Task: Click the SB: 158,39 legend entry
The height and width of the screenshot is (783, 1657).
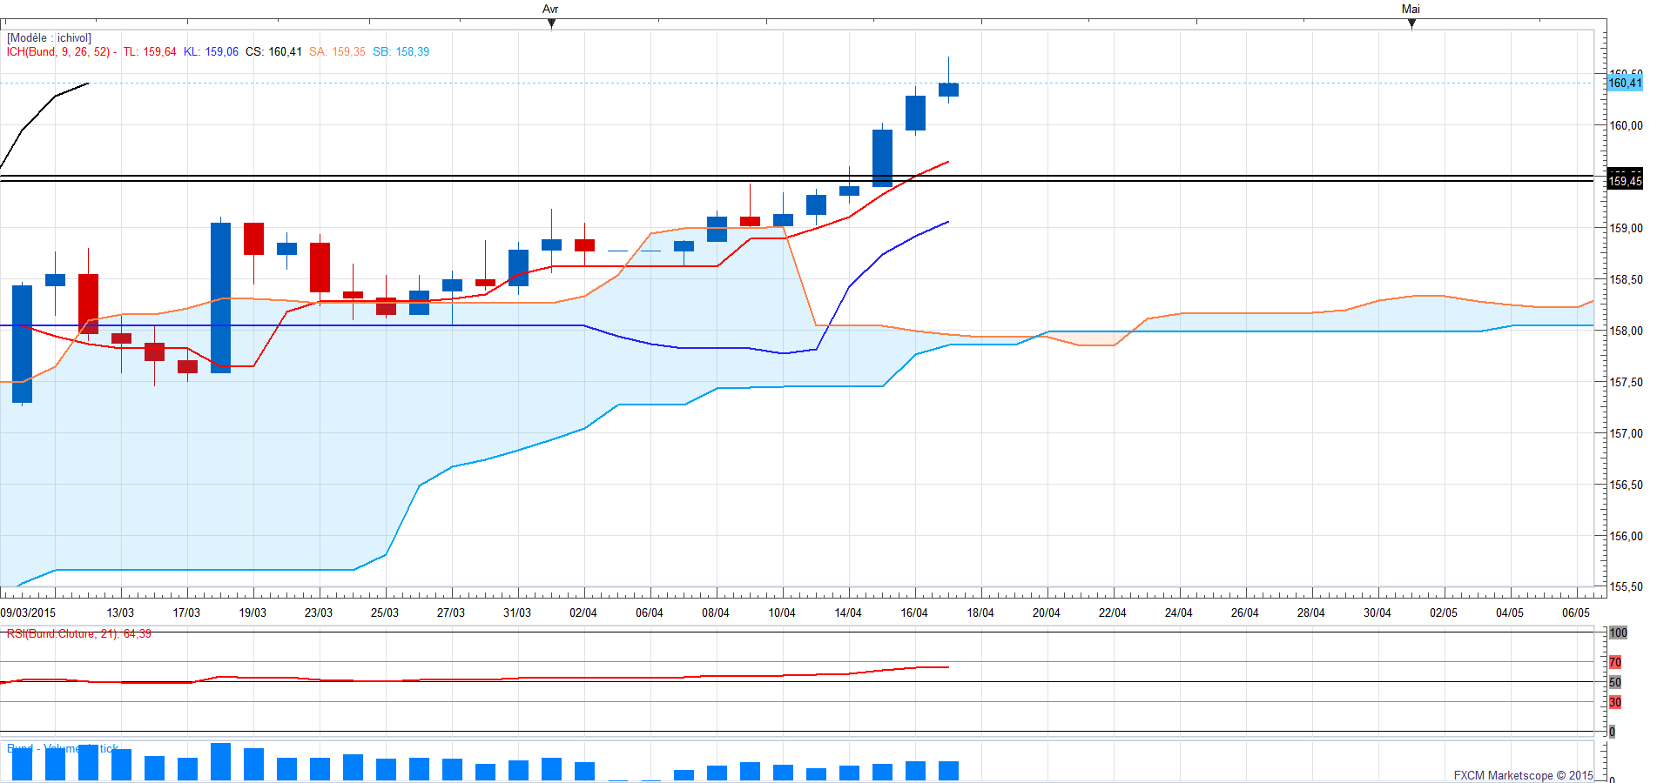Action: [401, 52]
